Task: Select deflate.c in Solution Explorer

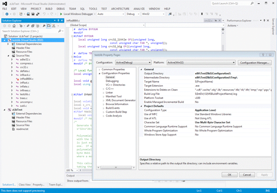Action: pyautogui.click(x=24, y=71)
